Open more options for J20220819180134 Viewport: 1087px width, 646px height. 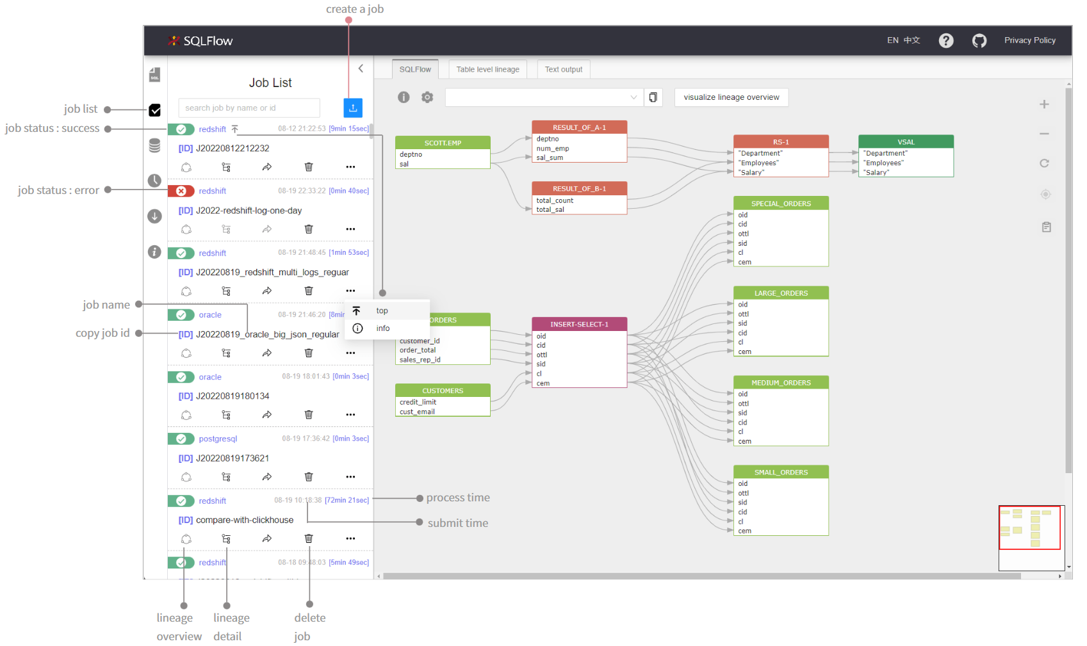tap(350, 415)
